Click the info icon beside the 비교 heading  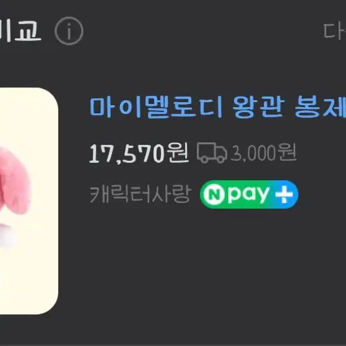(69, 31)
